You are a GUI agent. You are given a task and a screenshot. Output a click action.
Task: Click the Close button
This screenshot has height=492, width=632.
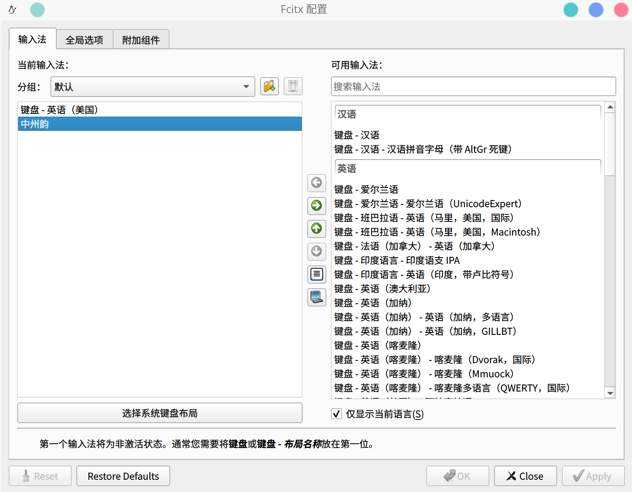[x=525, y=476]
